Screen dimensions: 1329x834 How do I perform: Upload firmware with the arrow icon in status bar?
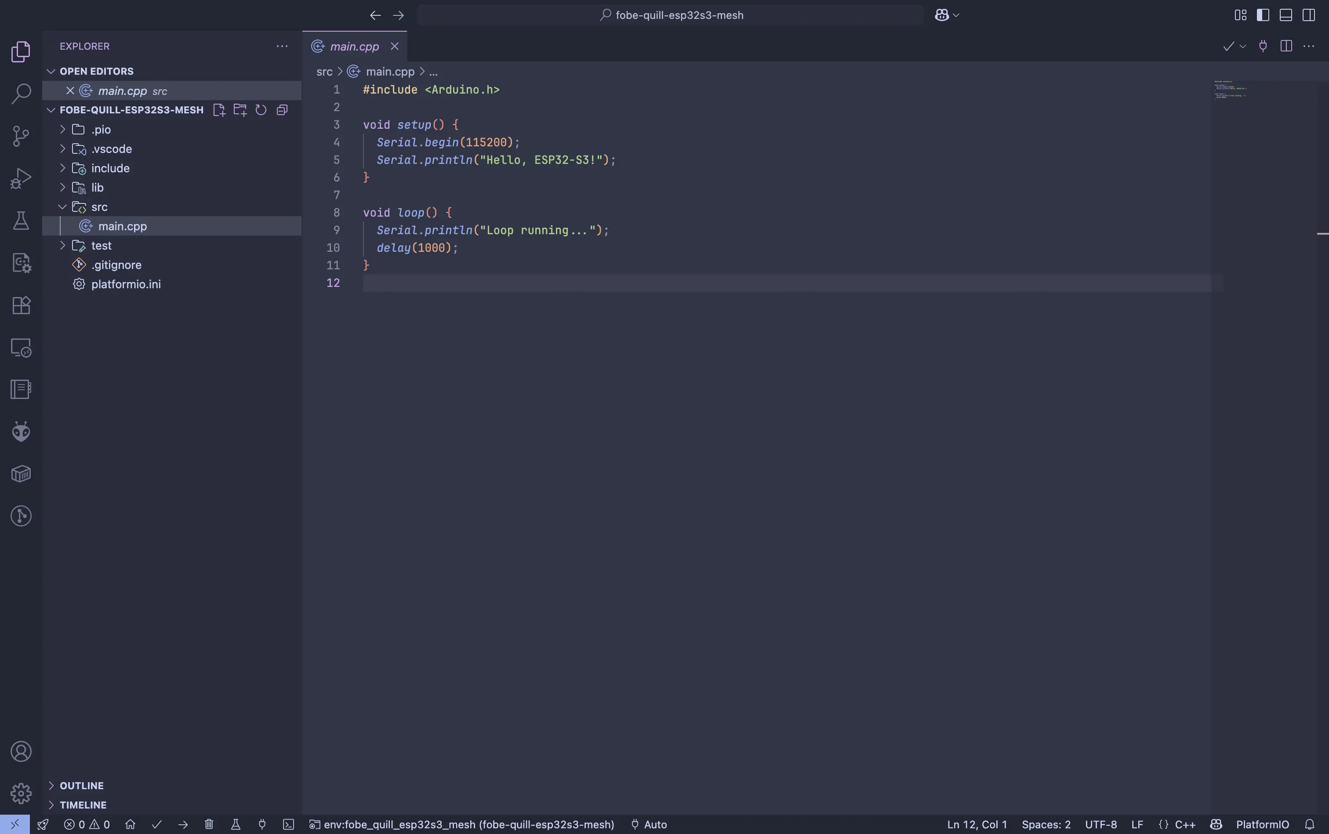(183, 825)
